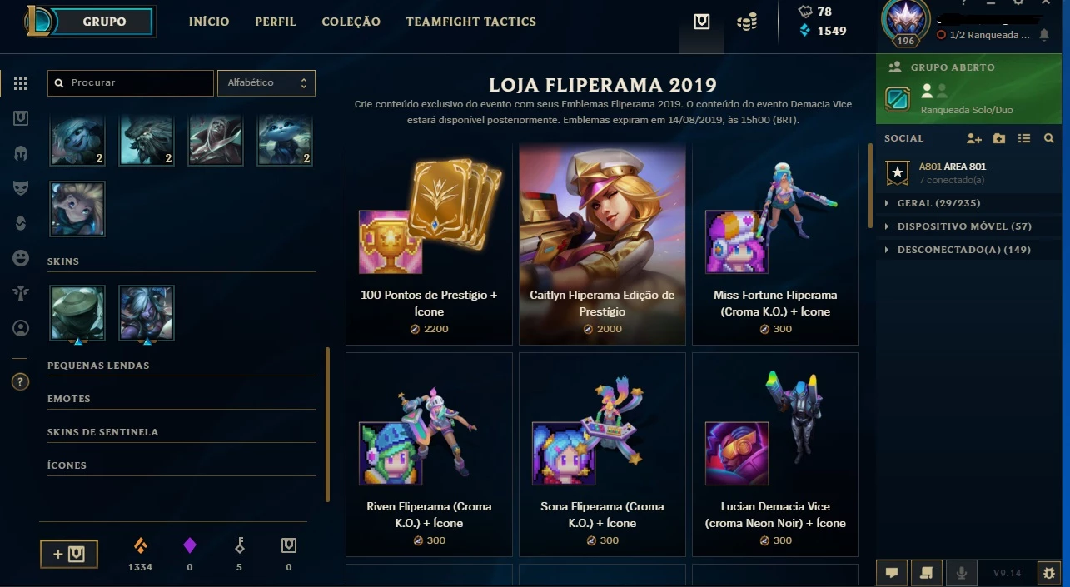Select the champions helmet filter in sidebar
The image size is (1070, 587).
(x=21, y=153)
